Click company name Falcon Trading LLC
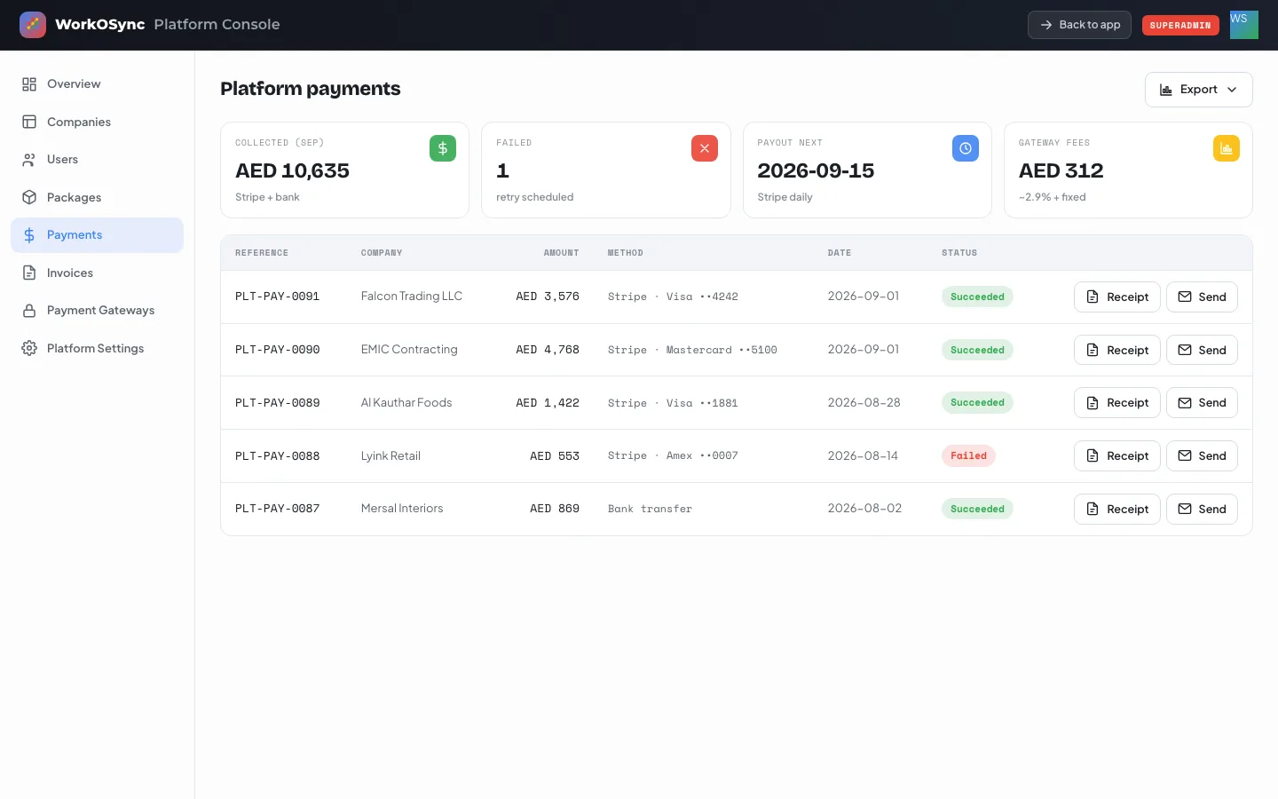 tap(412, 297)
